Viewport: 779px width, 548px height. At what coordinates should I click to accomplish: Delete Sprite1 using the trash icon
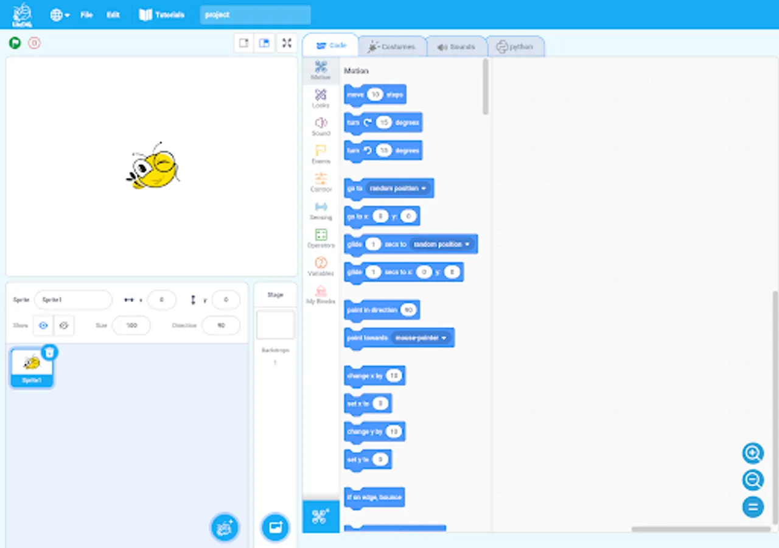pyautogui.click(x=50, y=353)
